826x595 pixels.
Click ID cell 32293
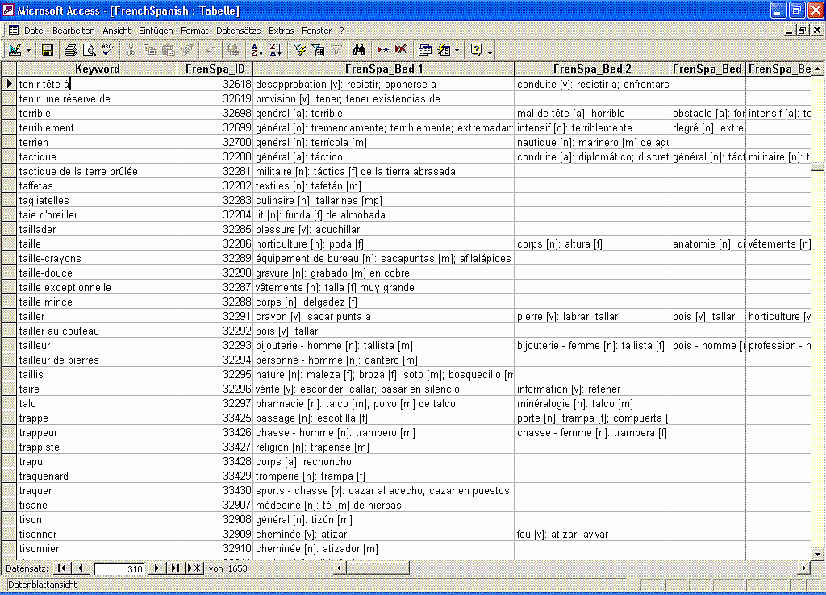tap(215, 345)
